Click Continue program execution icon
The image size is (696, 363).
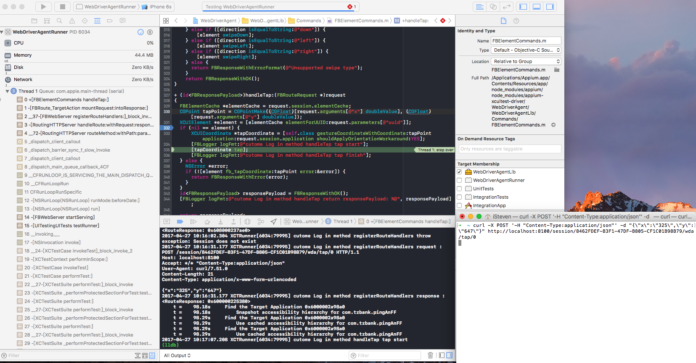click(193, 221)
